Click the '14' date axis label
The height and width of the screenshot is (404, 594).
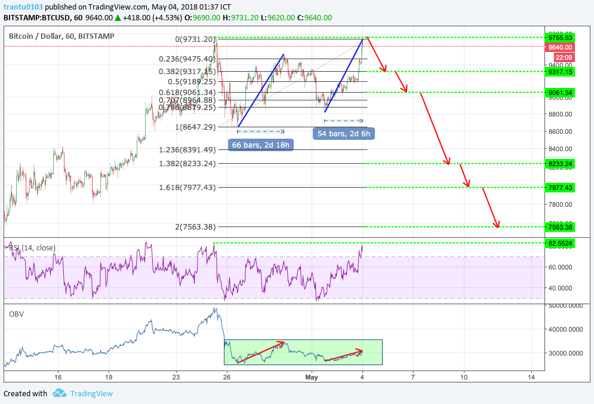tap(531, 377)
